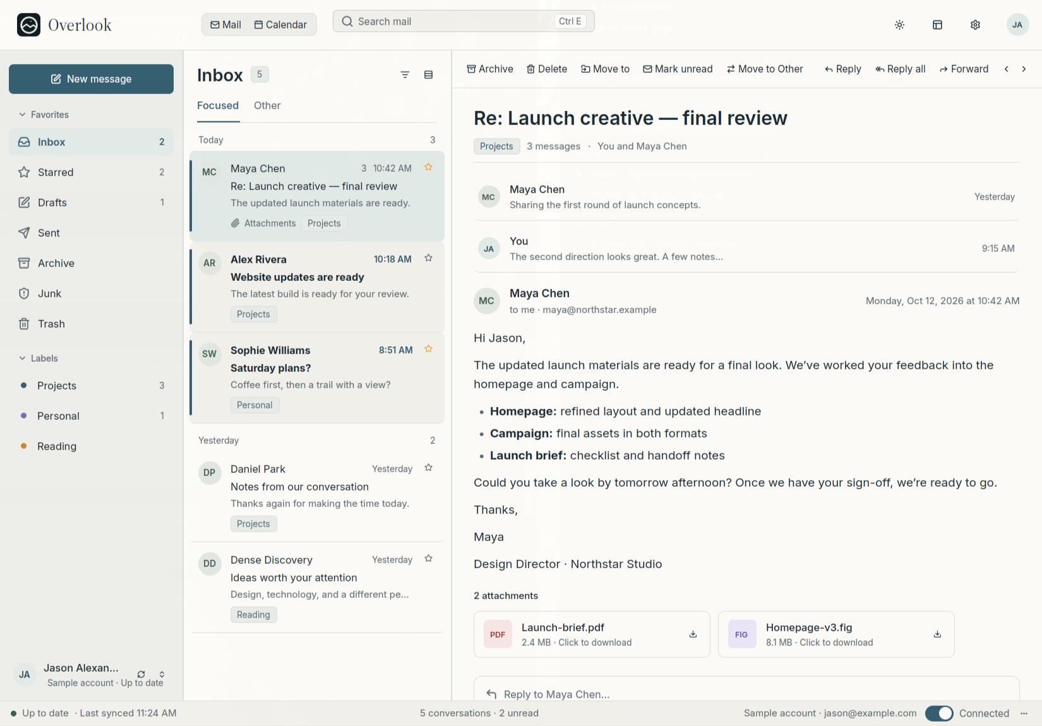
Task: Open the account switcher chevrons
Action: pos(162,674)
